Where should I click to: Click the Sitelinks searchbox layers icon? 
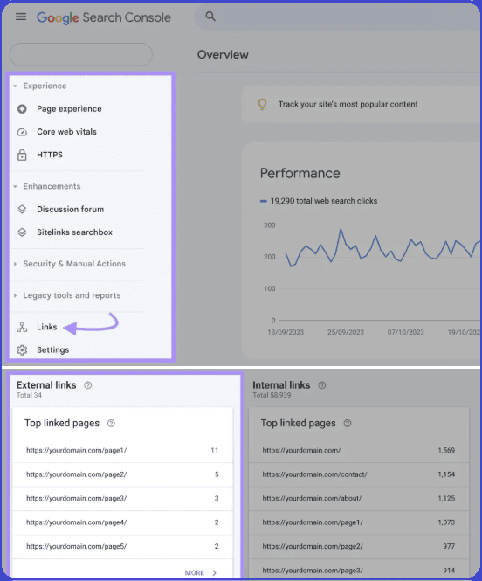[22, 232]
